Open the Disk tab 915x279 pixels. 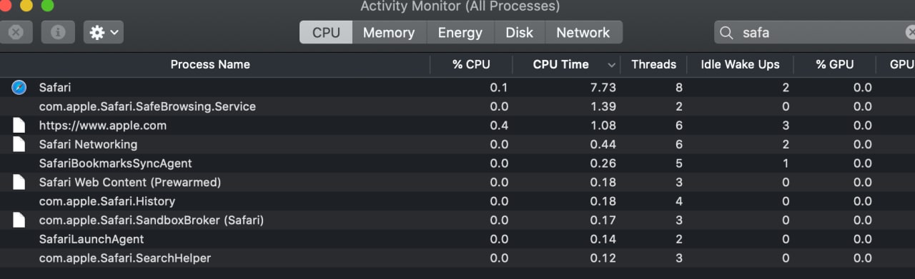(x=520, y=32)
